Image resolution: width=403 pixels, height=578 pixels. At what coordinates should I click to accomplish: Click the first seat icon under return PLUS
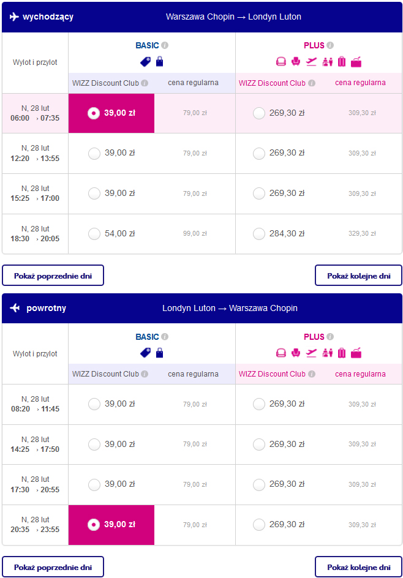tap(281, 353)
